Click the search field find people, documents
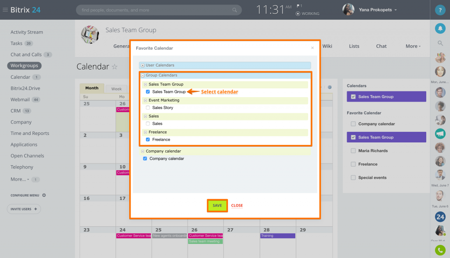This screenshot has width=450, height=258. click(159, 10)
